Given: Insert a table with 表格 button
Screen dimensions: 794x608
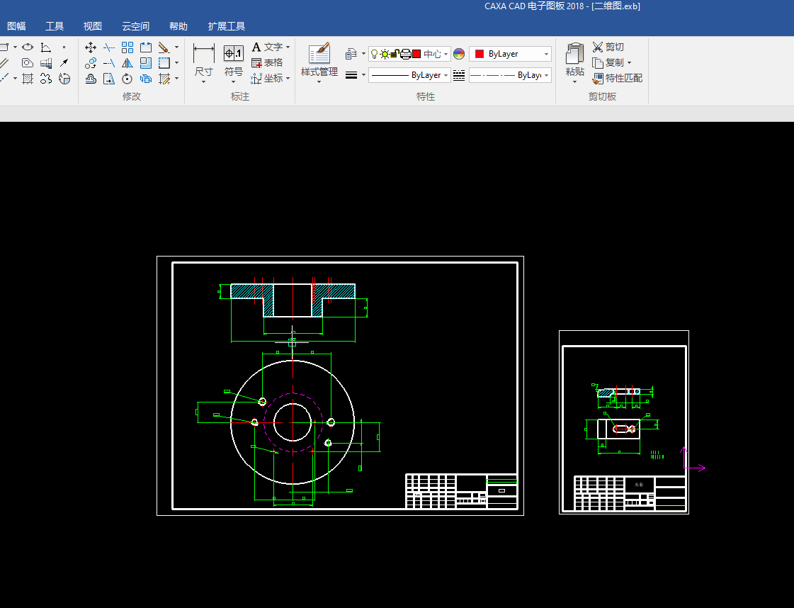Looking at the screenshot, I should tap(267, 63).
